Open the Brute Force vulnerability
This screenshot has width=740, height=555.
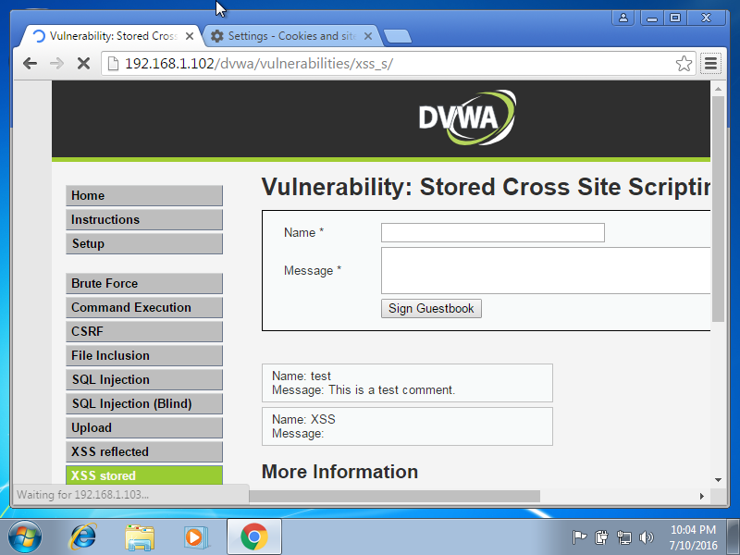coord(144,283)
